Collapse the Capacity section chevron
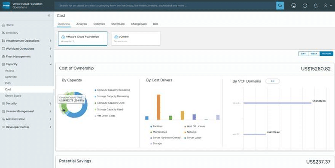The height and width of the screenshot is (168, 335). tap(51, 64)
